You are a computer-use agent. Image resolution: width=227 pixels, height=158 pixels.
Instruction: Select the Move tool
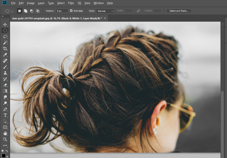[x=5, y=25]
